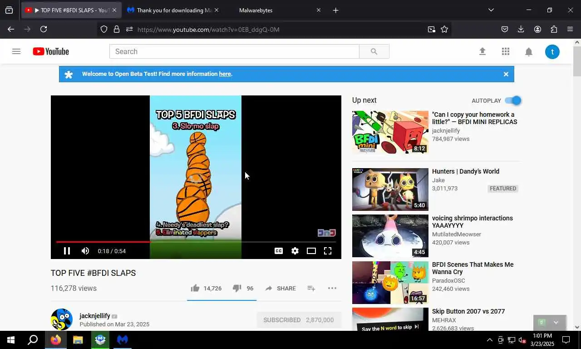Open jacknjellify channel name link
Viewport: 581px width, 349px height.
pyautogui.click(x=94, y=316)
